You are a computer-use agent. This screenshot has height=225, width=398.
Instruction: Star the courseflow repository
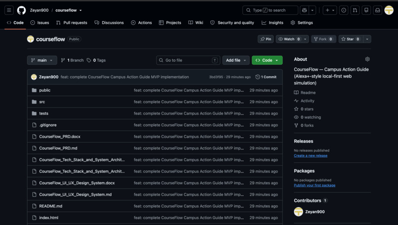[x=351, y=39]
